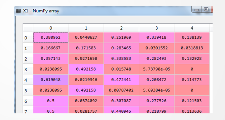
Task: Select cell with value 0.113636
Action: tap(192, 110)
